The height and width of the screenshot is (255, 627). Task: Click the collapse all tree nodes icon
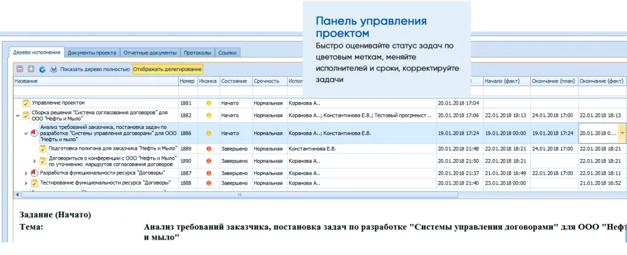pyautogui.click(x=19, y=69)
